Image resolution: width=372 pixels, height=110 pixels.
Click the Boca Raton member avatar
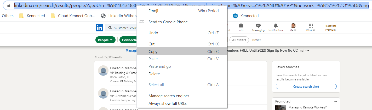[x=103, y=71]
